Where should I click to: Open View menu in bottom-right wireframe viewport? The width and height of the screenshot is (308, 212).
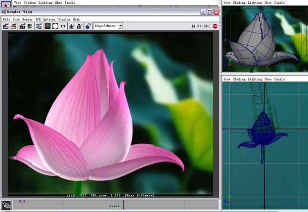tap(227, 79)
